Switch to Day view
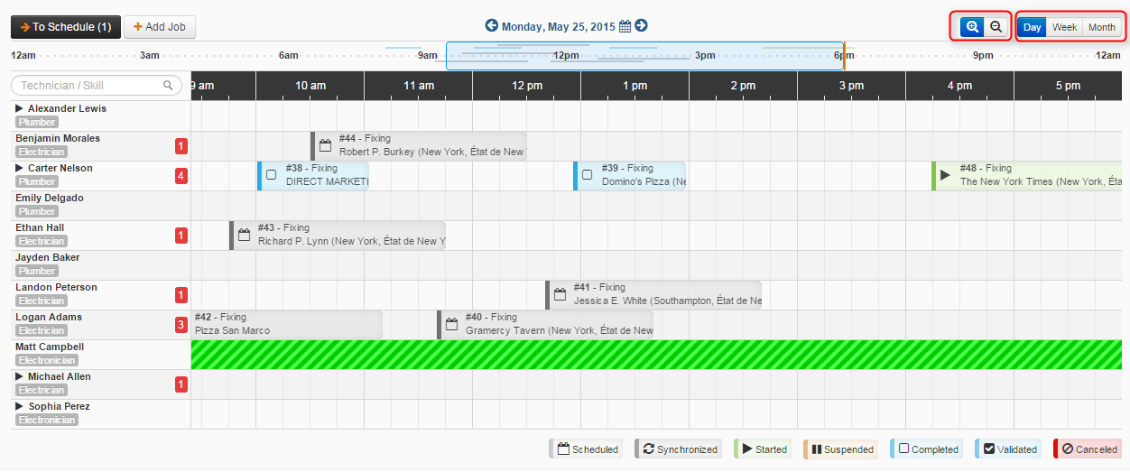1130x472 pixels. click(1033, 27)
